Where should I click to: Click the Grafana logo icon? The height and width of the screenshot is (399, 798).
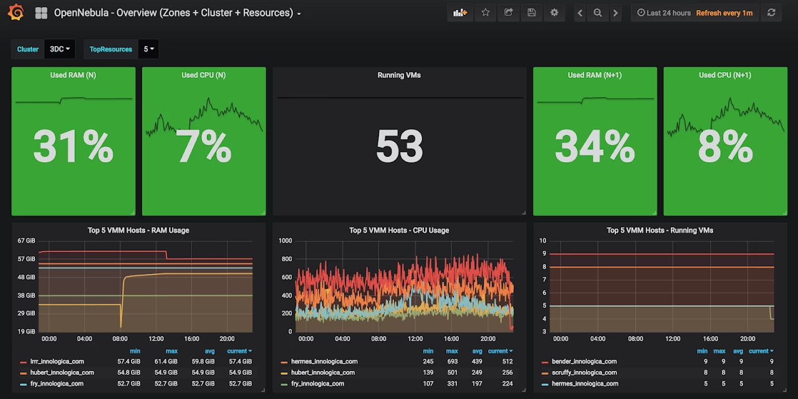[16, 12]
